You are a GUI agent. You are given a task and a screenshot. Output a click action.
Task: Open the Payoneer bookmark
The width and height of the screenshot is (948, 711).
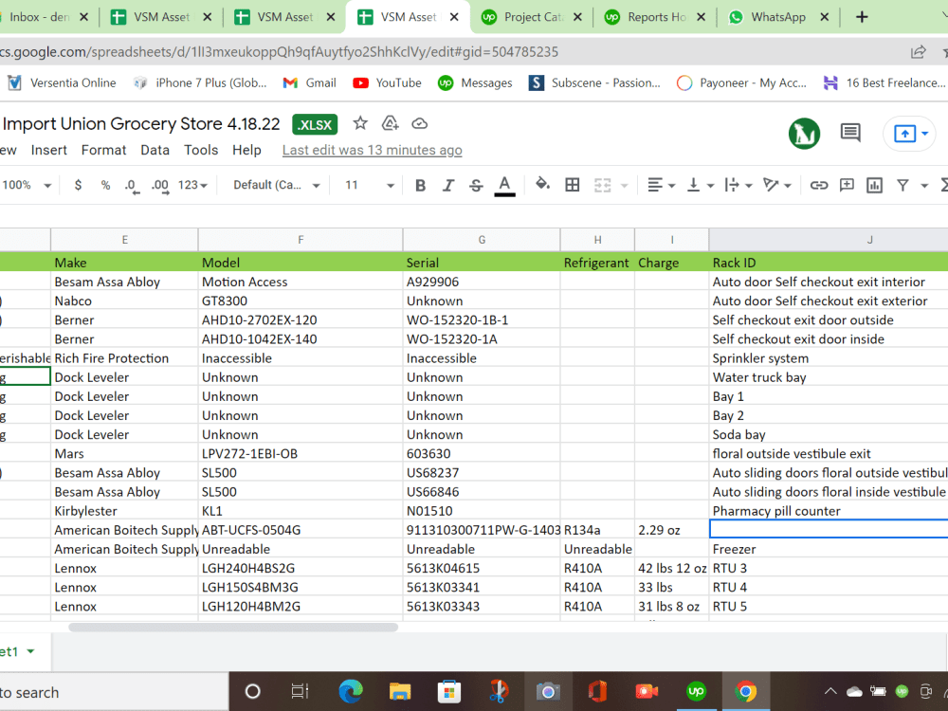tap(742, 82)
